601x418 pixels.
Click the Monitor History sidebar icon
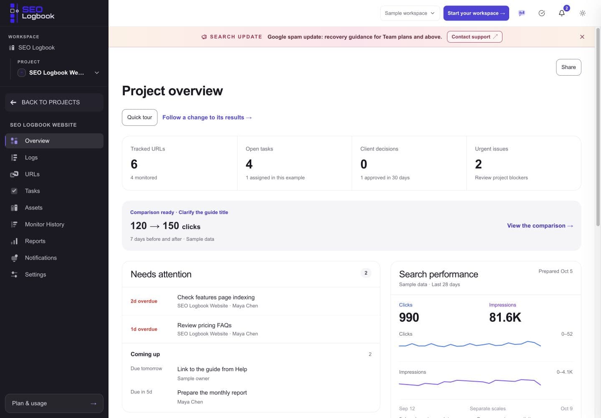14,224
